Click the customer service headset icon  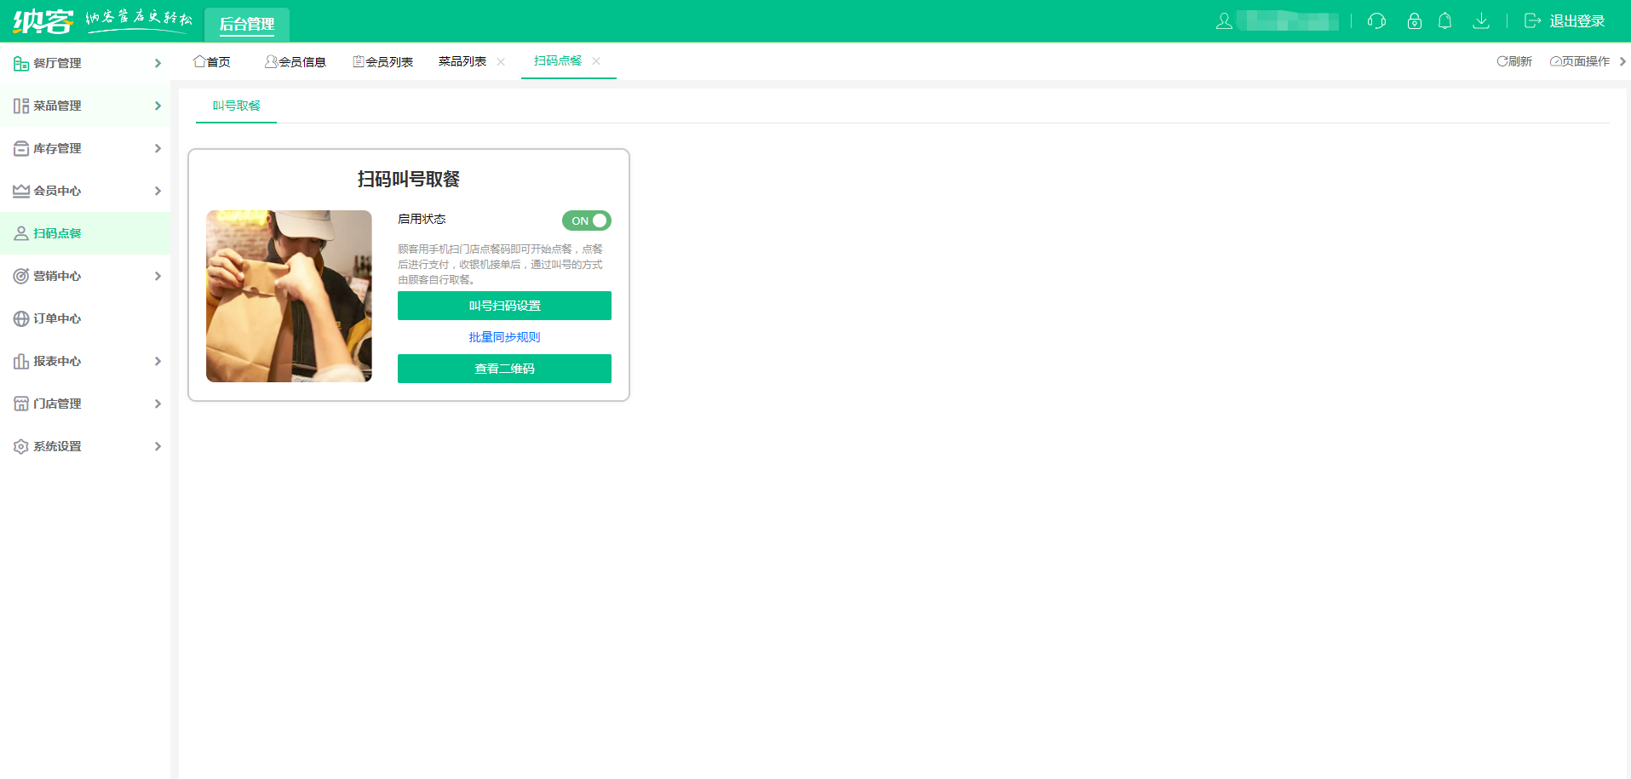[x=1376, y=21]
